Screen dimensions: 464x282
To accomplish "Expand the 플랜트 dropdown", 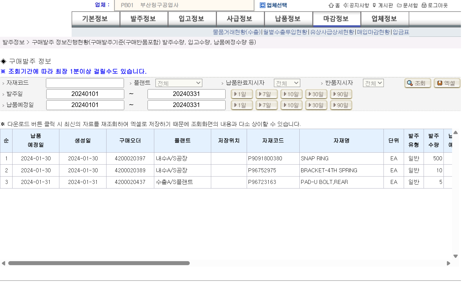I will point(179,83).
